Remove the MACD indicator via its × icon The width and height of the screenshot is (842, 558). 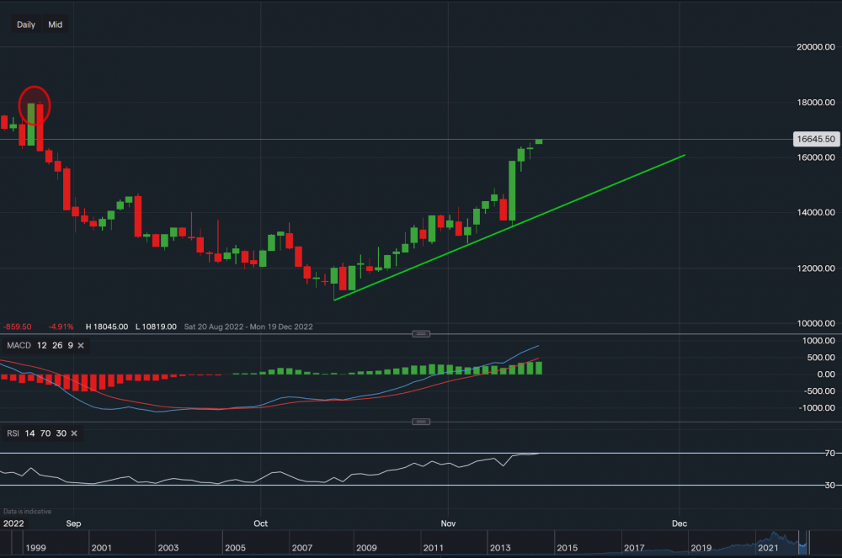coord(80,345)
